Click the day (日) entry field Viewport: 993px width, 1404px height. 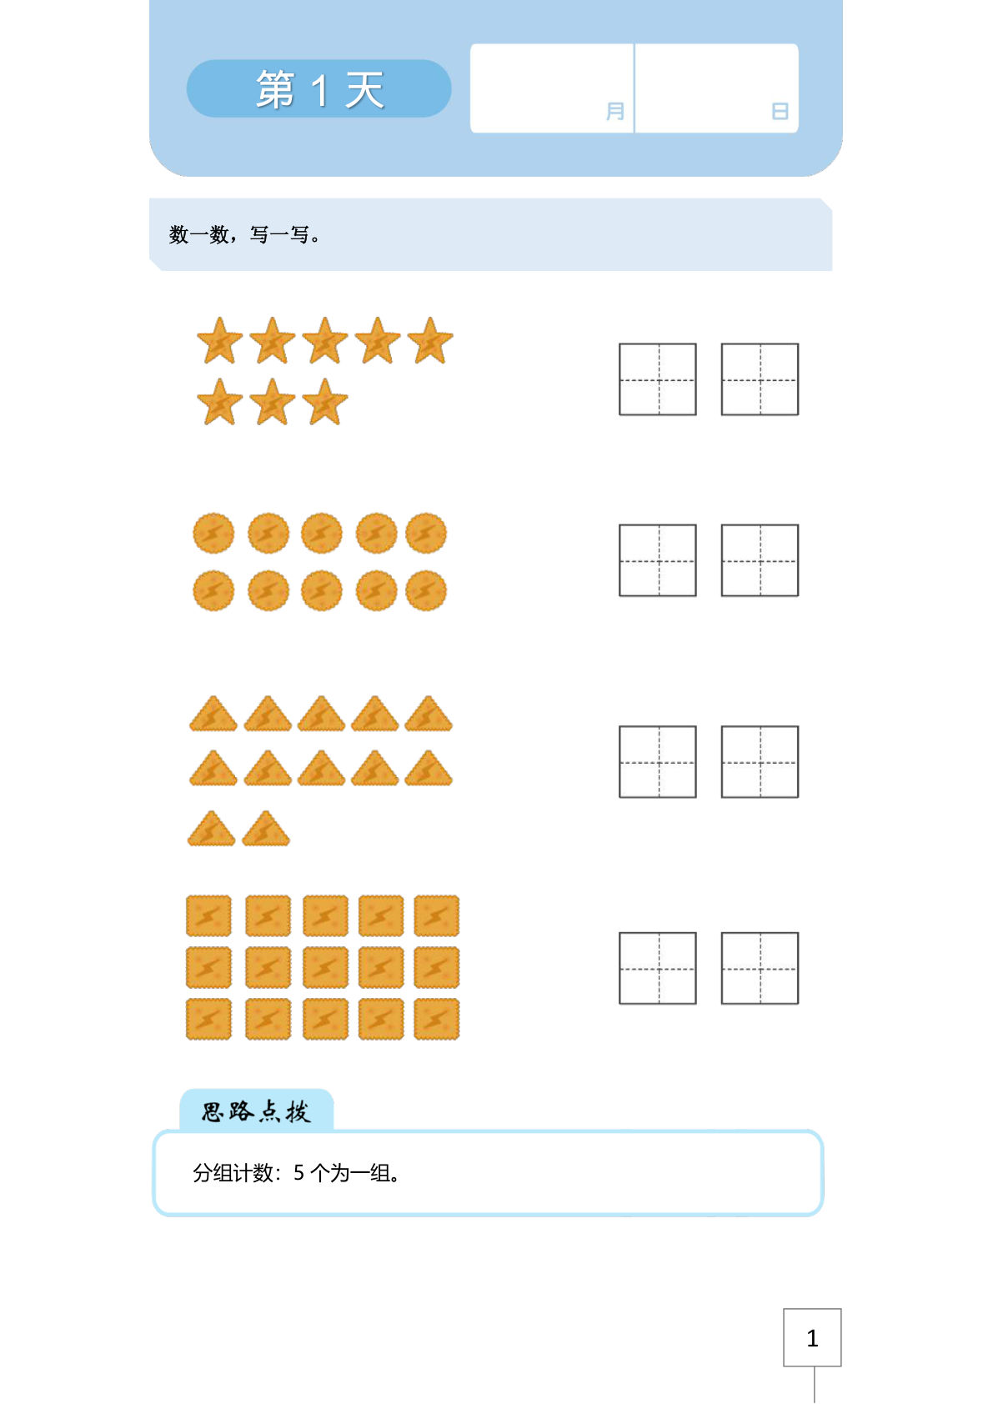[x=716, y=88]
